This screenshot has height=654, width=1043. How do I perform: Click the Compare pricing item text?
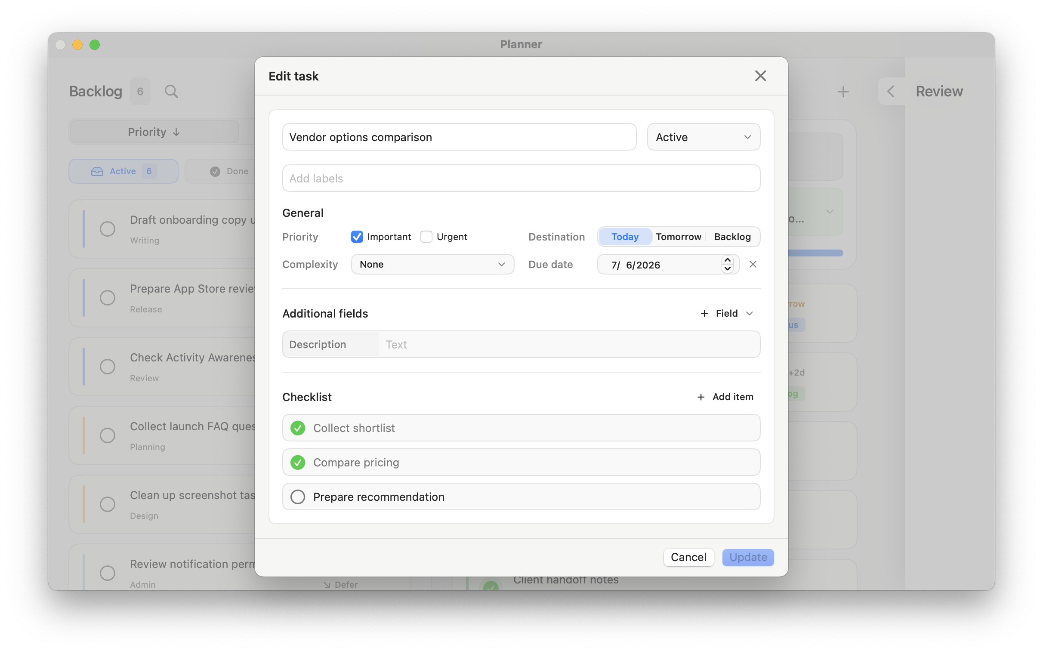[356, 463]
